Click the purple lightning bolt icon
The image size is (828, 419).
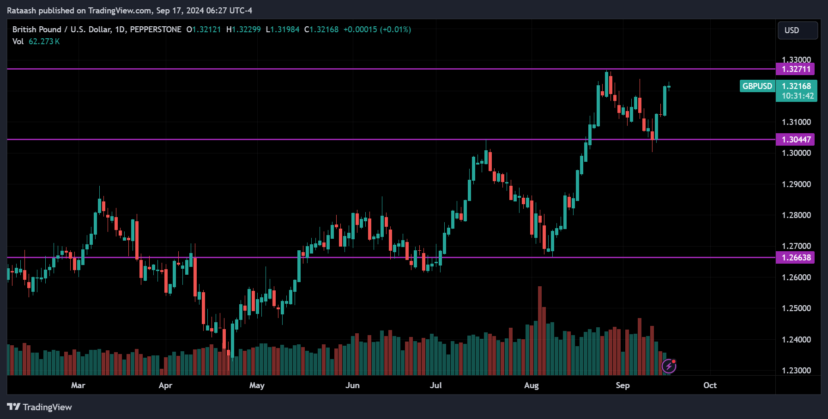[x=669, y=366]
